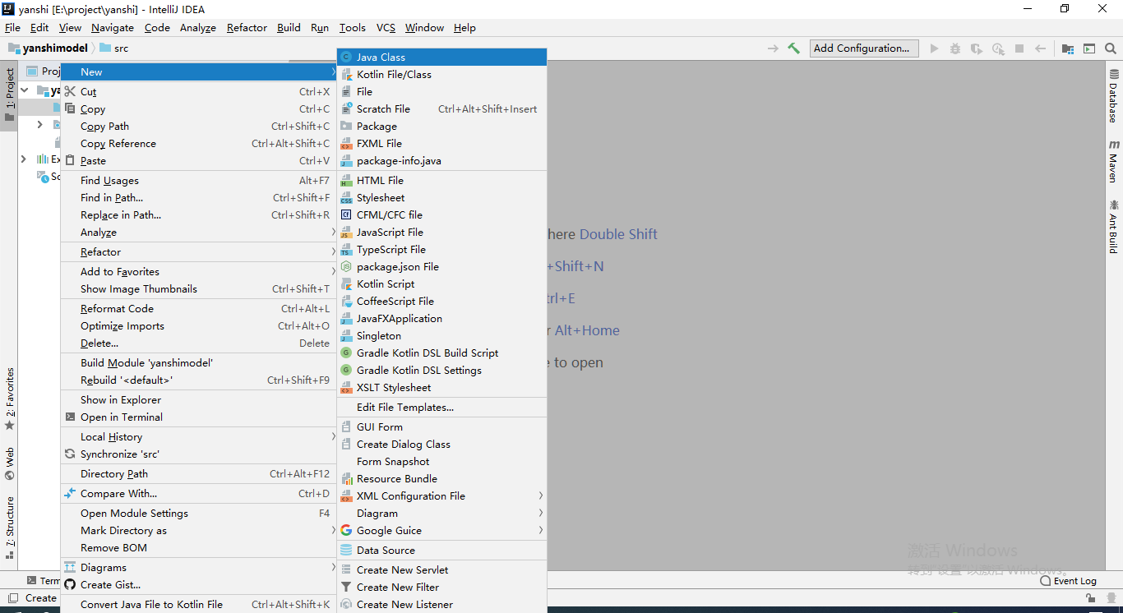The width and height of the screenshot is (1123, 613).
Task: Click the Debug bug icon in toolbar
Action: pos(955,48)
